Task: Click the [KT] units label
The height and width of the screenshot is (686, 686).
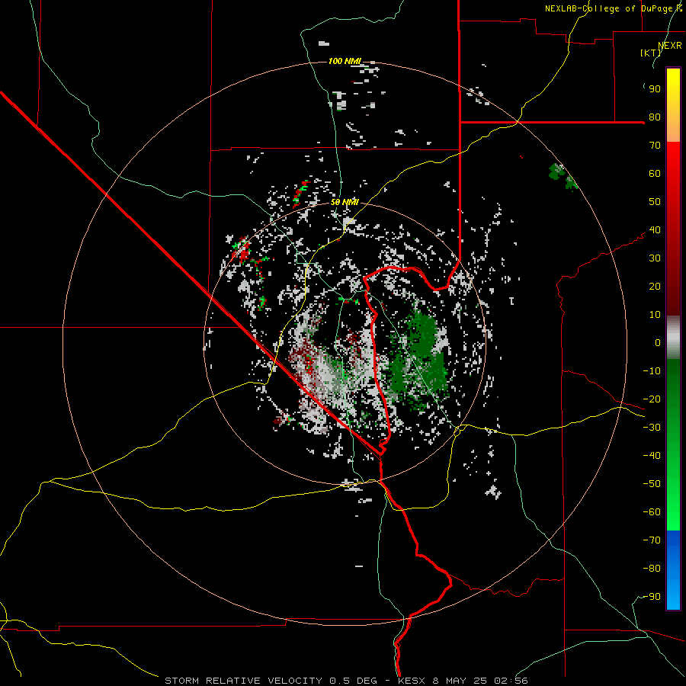Action: pos(650,53)
